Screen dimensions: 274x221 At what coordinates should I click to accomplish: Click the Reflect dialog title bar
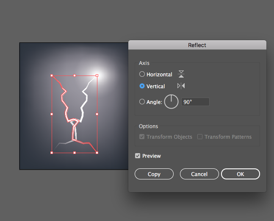click(197, 45)
